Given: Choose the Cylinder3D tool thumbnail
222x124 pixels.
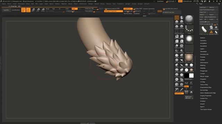Looking at the screenshot, I should click(211, 28).
